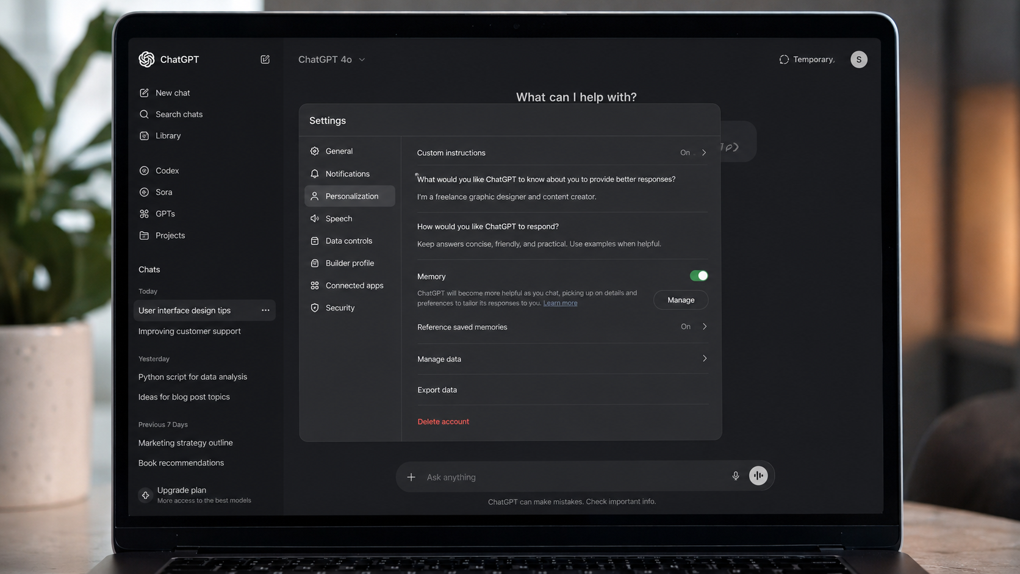Open the Data controls settings tab
The width and height of the screenshot is (1020, 574).
click(x=350, y=241)
